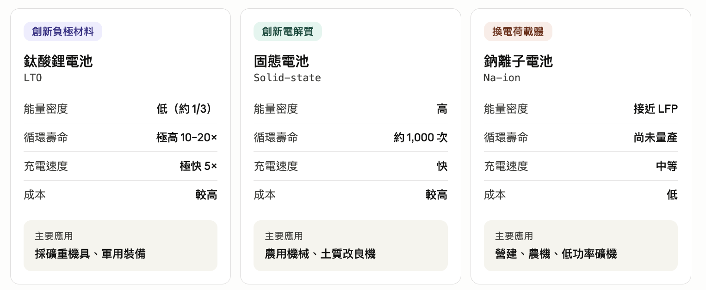The width and height of the screenshot is (706, 290).
Task: Click the 營建、農機、低功率礦機 application box
Action: (x=581, y=245)
